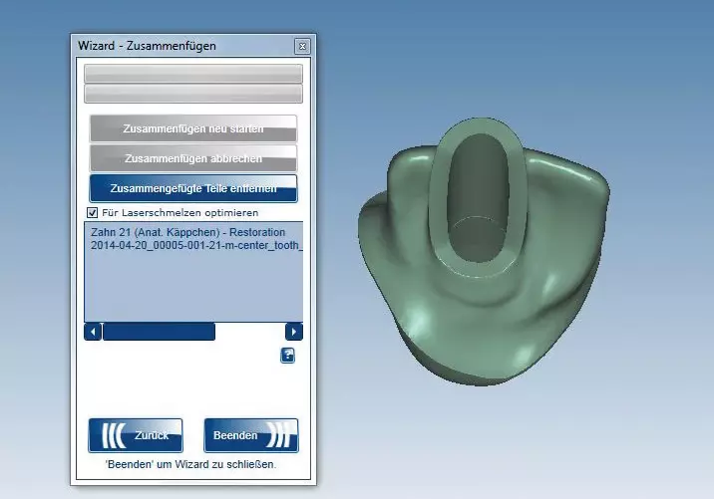Click the empty area of the parts list
The height and width of the screenshot is (499, 714).
pos(192,289)
